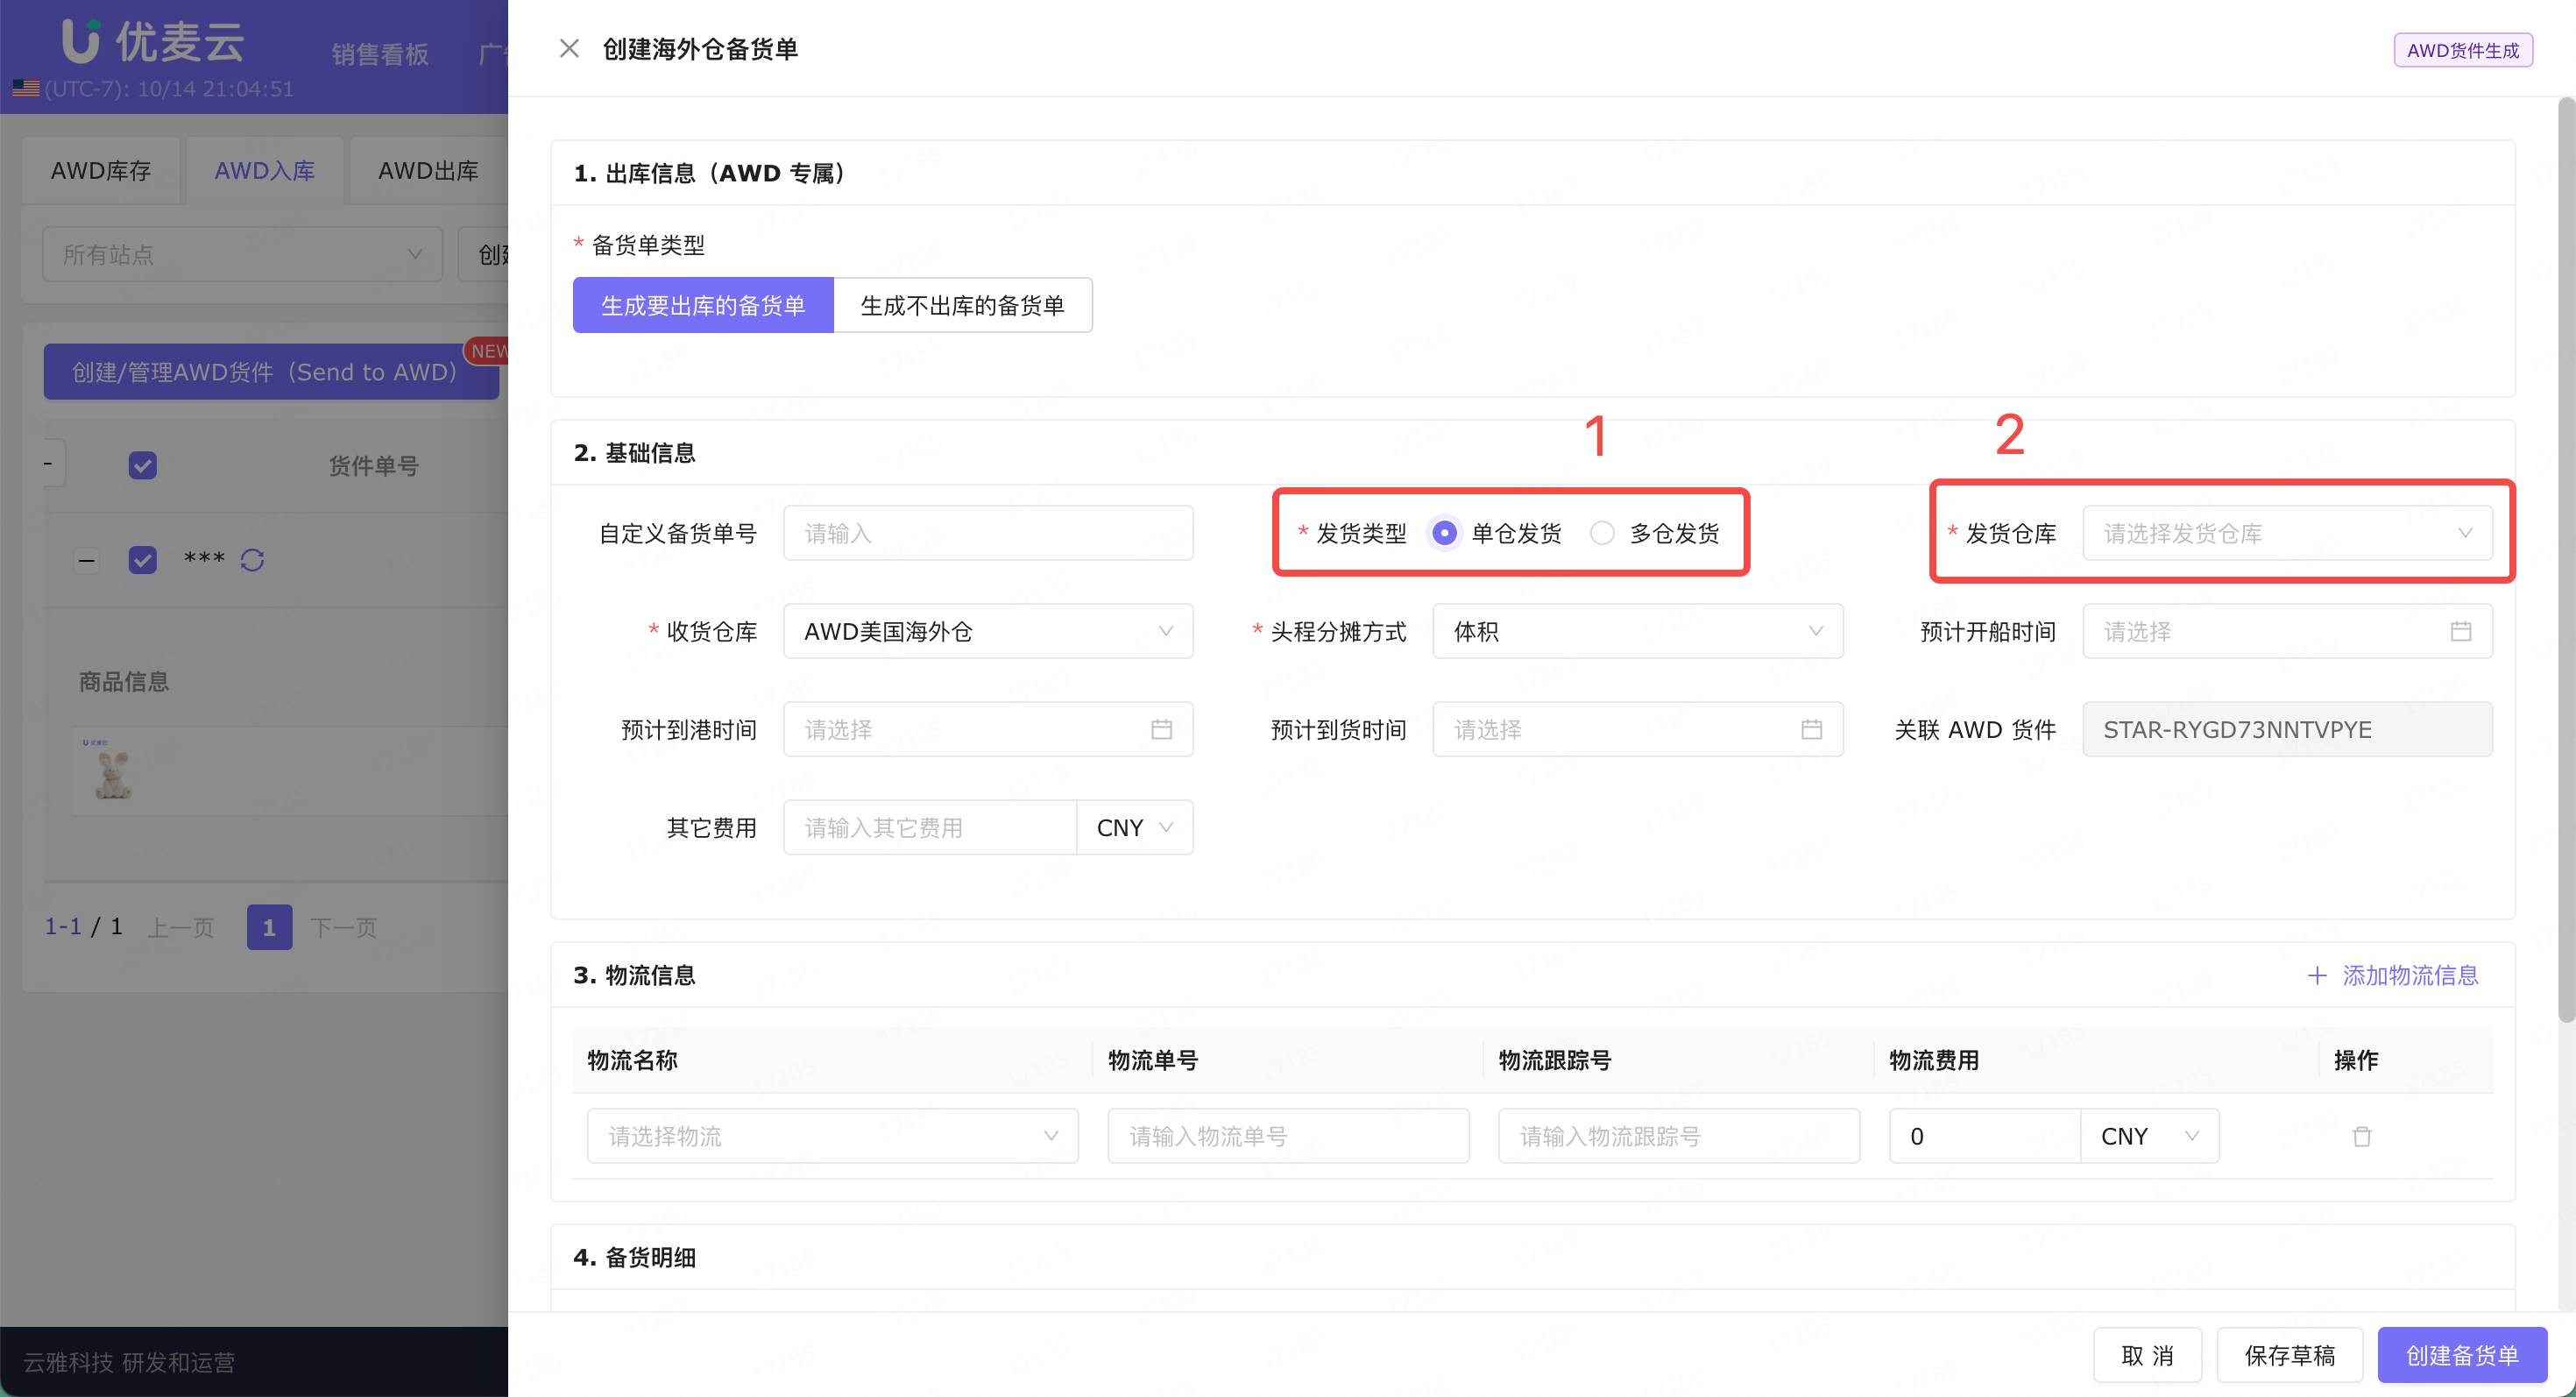This screenshot has height=1397, width=2576.
Task: Open the 所有站点 dropdown
Action: 242,254
